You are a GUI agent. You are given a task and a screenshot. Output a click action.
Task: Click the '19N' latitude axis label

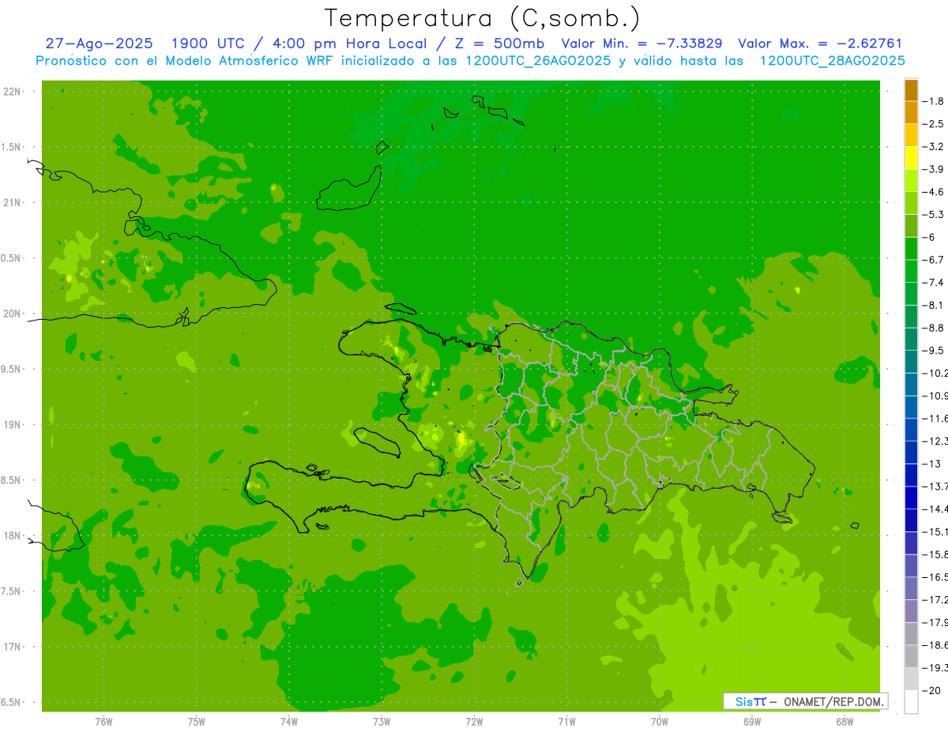pyautogui.click(x=12, y=425)
